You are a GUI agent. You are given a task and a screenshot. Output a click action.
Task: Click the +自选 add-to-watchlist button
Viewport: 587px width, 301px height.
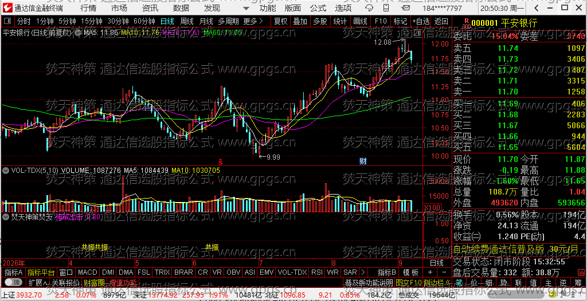421,21
